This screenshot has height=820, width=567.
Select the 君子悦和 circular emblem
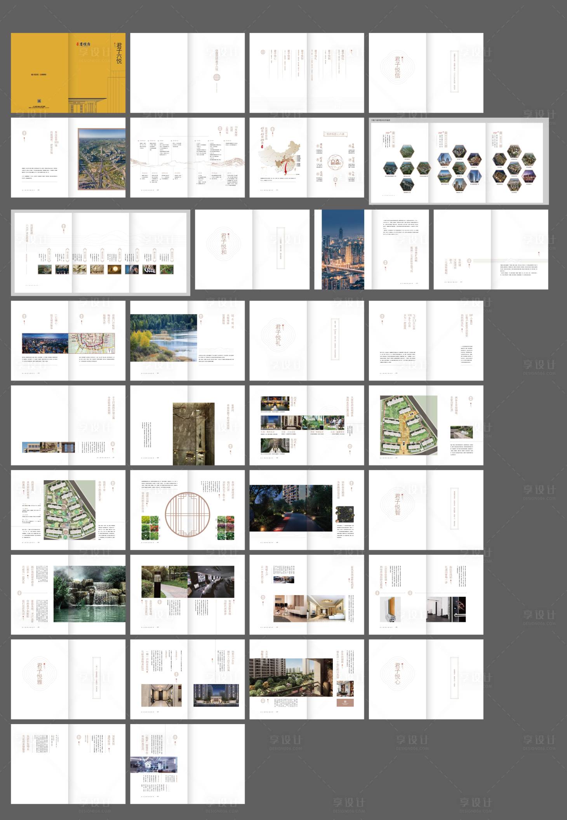(x=224, y=244)
